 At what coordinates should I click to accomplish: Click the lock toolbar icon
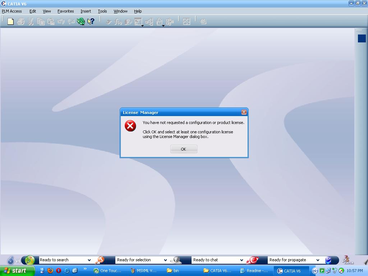(159, 22)
